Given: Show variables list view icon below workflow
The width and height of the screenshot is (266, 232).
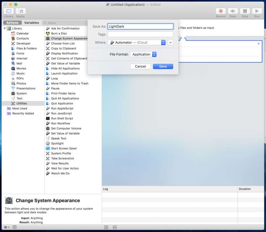Looking at the screenshot, I should click(x=115, y=227).
